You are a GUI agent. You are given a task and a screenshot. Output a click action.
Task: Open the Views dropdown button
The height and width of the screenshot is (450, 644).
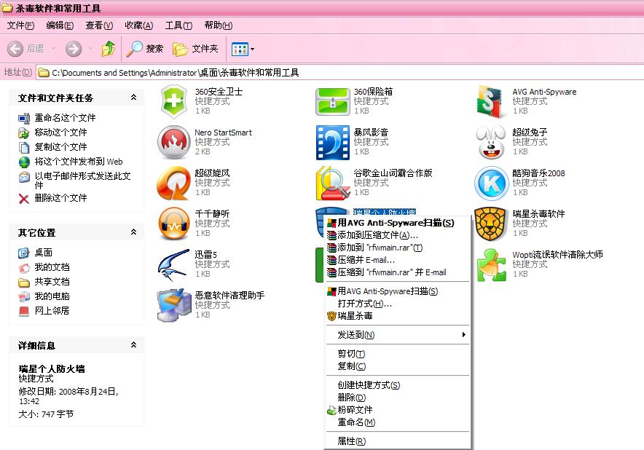click(x=243, y=50)
